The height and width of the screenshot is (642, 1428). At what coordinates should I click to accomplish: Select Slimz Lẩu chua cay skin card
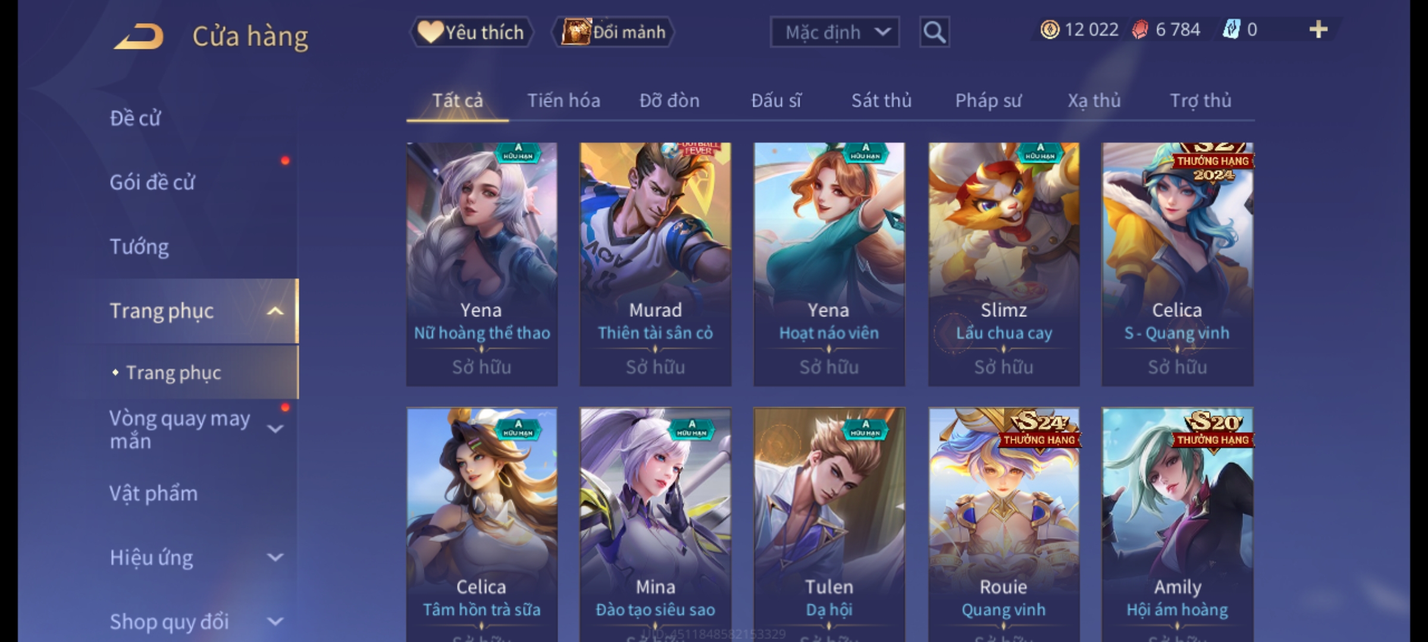[x=1004, y=264]
